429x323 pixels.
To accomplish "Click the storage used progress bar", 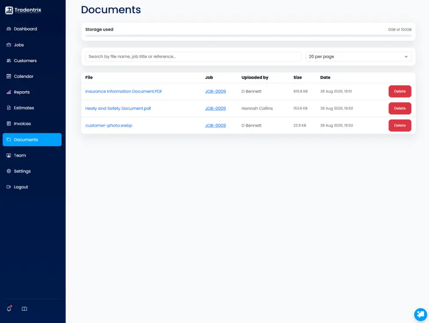I will [x=249, y=36].
